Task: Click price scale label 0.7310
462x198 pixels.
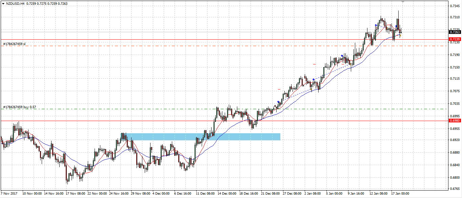Action: pyautogui.click(x=455, y=17)
